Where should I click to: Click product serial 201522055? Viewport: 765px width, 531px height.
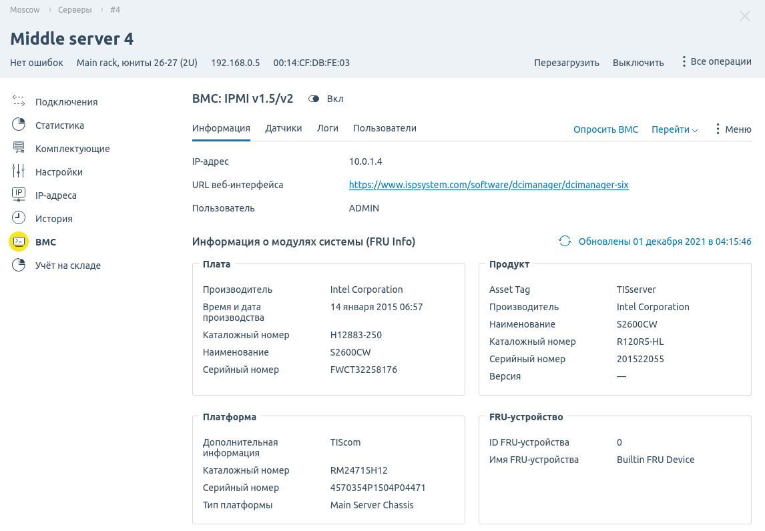[x=640, y=360]
